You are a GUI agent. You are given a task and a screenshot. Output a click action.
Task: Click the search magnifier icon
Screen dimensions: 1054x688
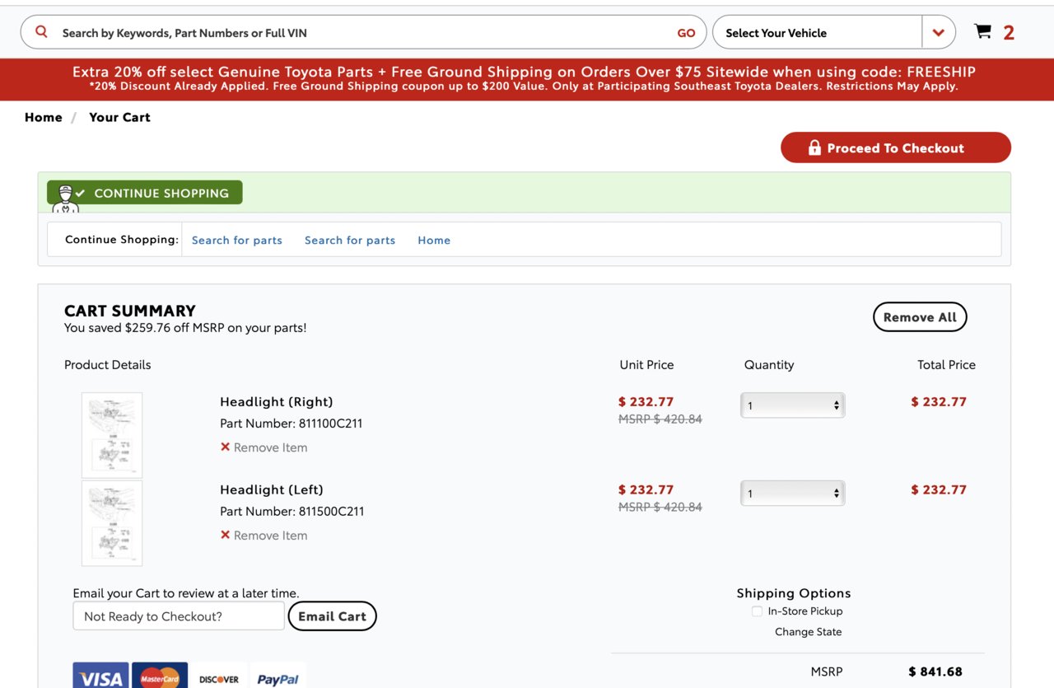(x=41, y=32)
